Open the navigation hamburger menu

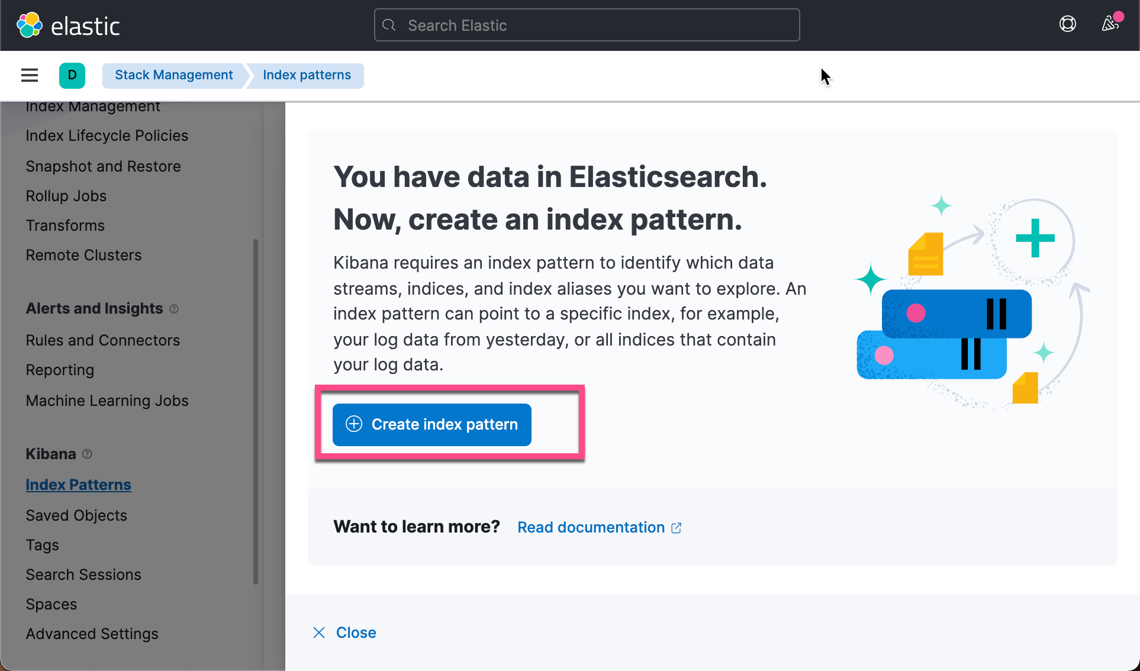[29, 75]
